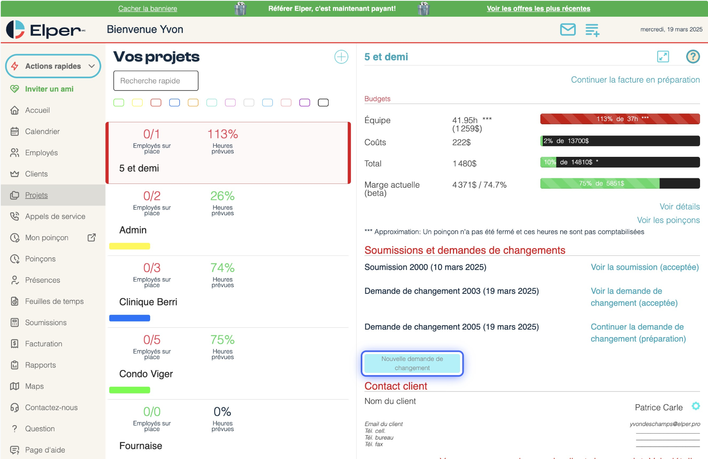Screen dimensions: 708x459
Task: Filter projects by blue color swatch
Action: point(174,103)
